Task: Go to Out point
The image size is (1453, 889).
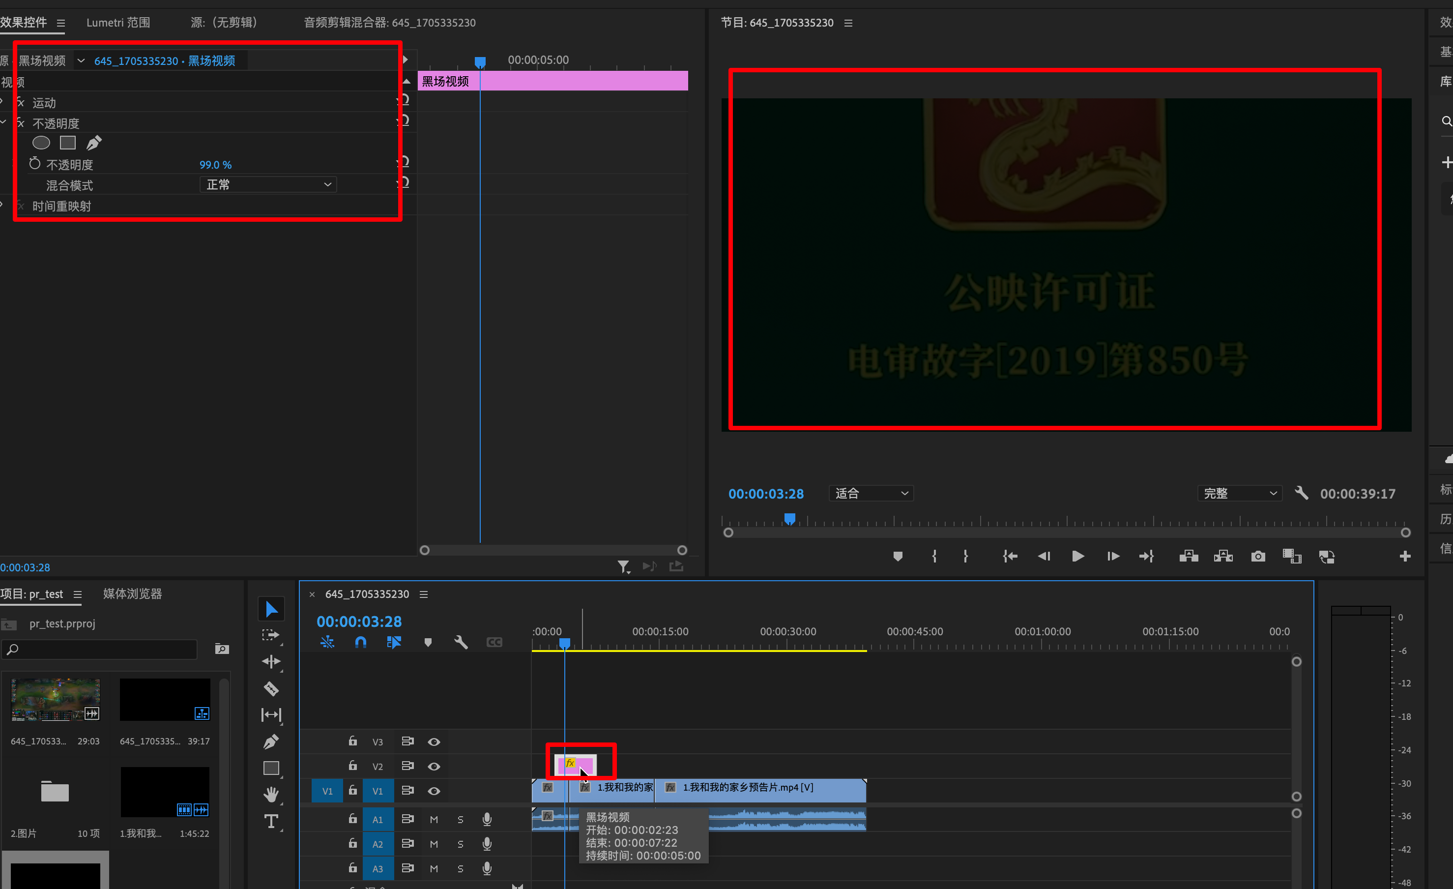Action: 1146,556
